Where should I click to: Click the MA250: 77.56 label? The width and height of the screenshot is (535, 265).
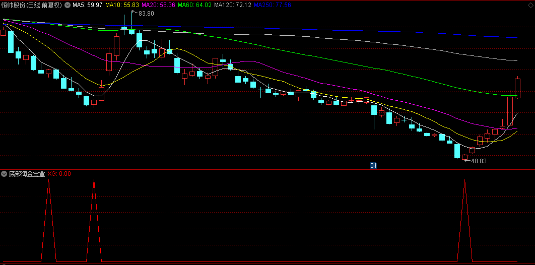273,5
